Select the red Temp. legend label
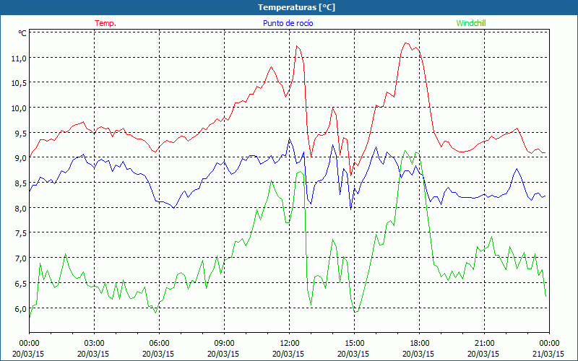Image resolution: width=578 pixels, height=361 pixels. [105, 23]
